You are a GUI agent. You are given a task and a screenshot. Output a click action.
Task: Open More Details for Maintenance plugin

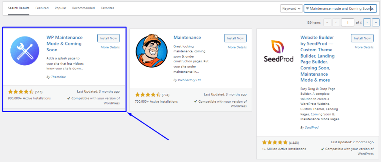[237, 47]
